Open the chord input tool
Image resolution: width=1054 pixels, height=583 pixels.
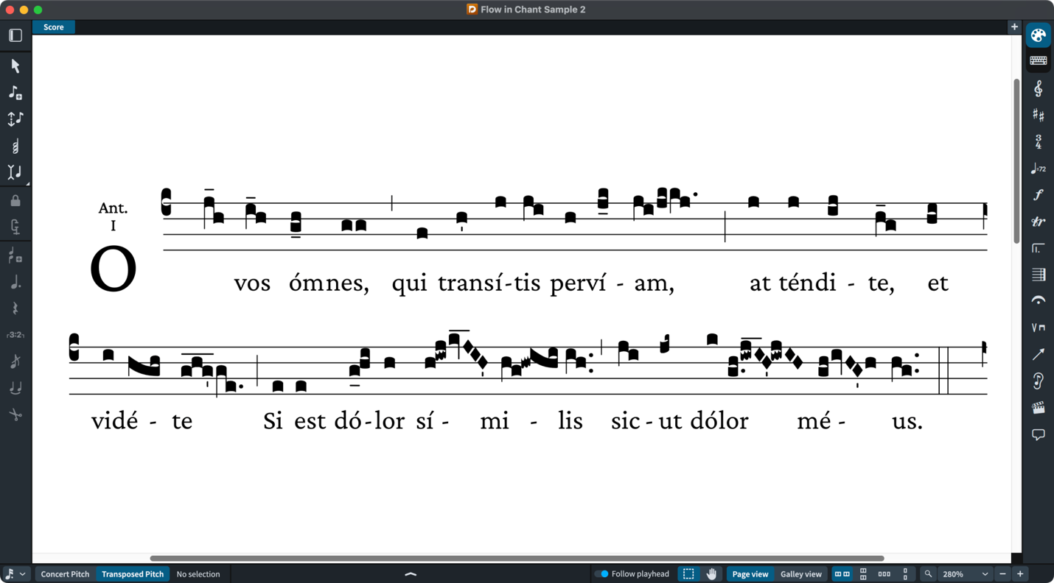point(15,146)
